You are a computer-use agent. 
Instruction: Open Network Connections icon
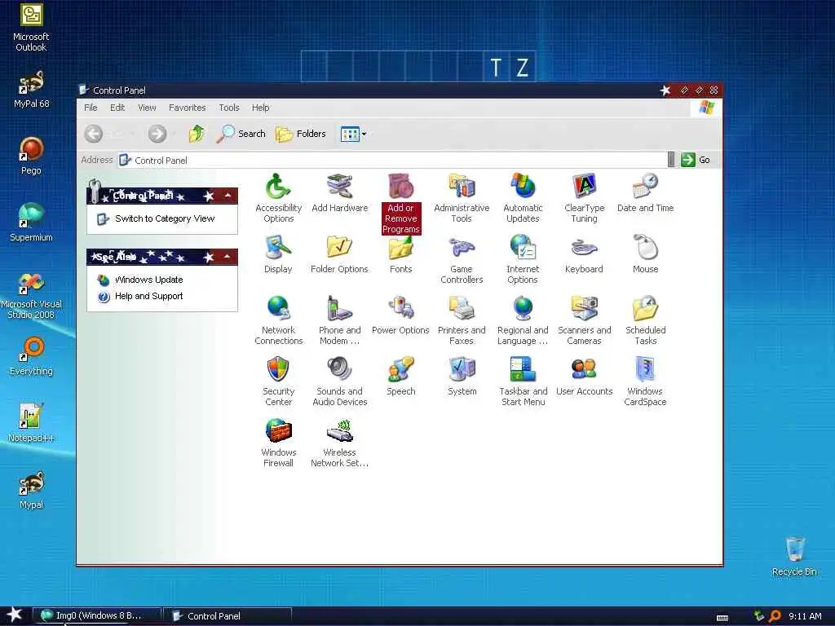tap(278, 320)
